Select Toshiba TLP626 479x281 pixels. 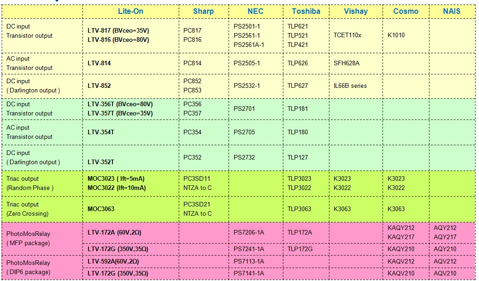pos(297,63)
